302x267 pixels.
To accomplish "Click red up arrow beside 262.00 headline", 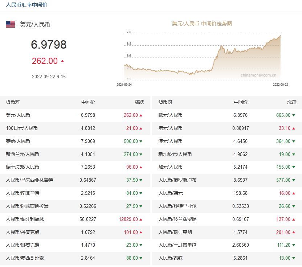I will [62, 61].
